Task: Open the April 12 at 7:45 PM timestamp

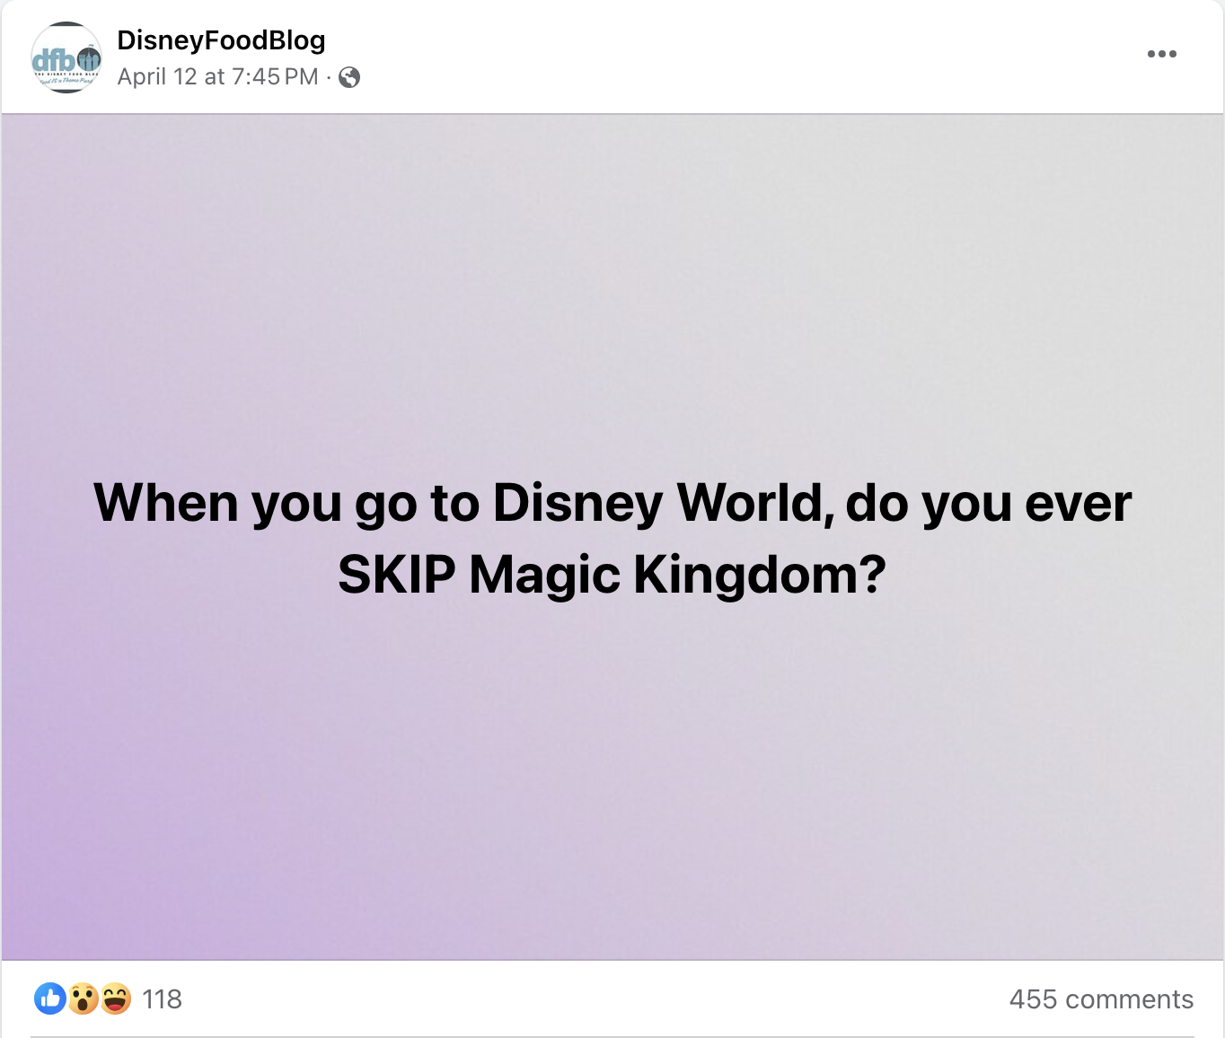Action: 218,77
